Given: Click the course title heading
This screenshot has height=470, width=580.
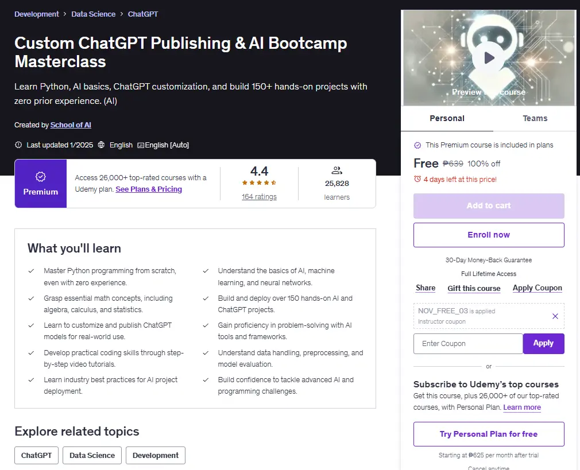Looking at the screenshot, I should point(180,52).
